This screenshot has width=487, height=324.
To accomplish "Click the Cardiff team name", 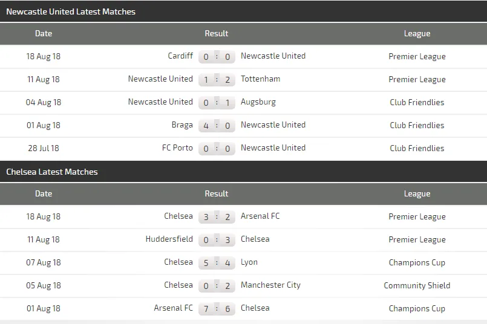I will click(x=180, y=56).
